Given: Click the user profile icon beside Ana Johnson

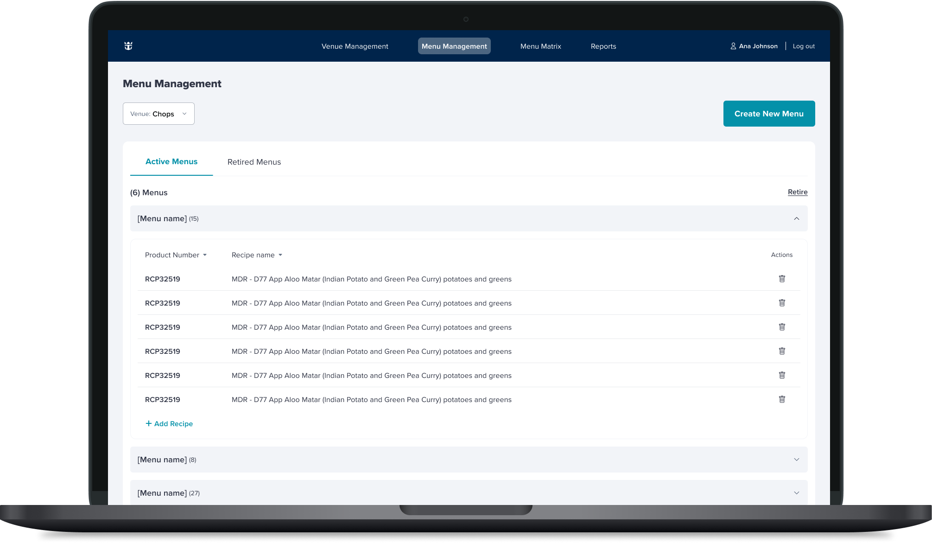Looking at the screenshot, I should (733, 46).
